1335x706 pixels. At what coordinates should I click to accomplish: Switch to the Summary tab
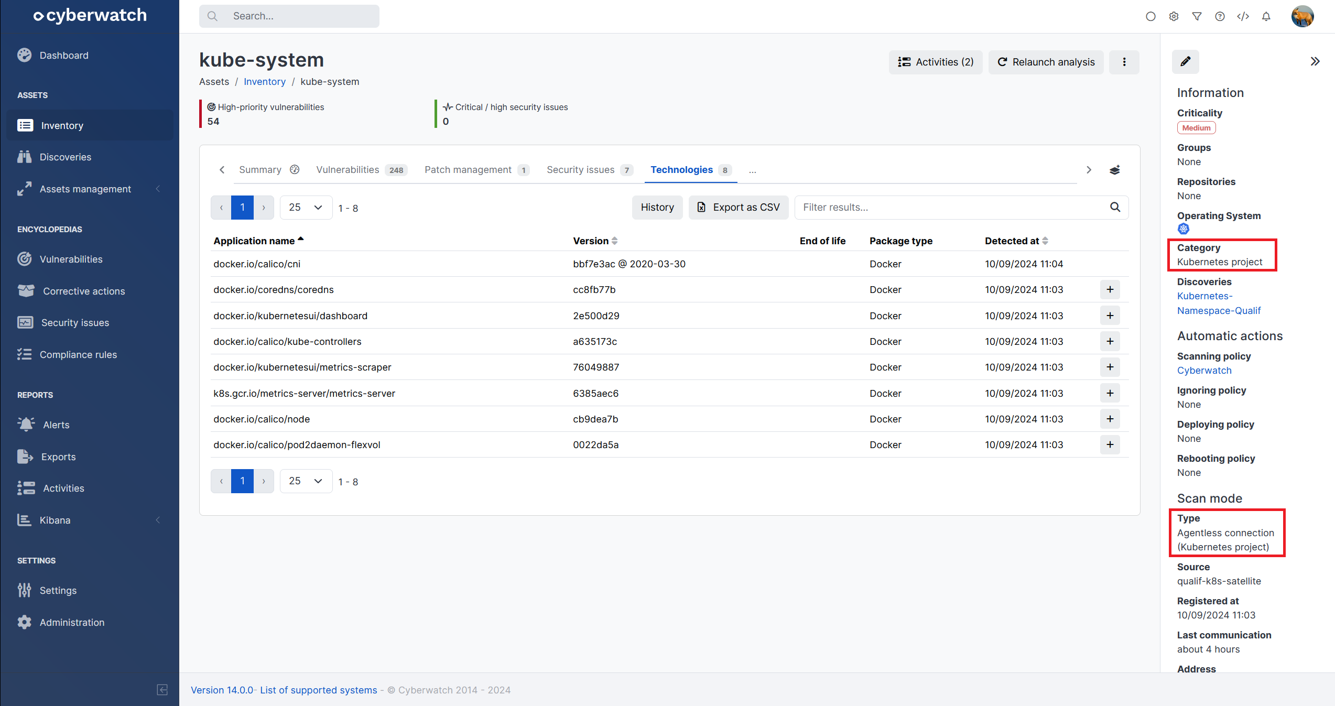click(269, 169)
